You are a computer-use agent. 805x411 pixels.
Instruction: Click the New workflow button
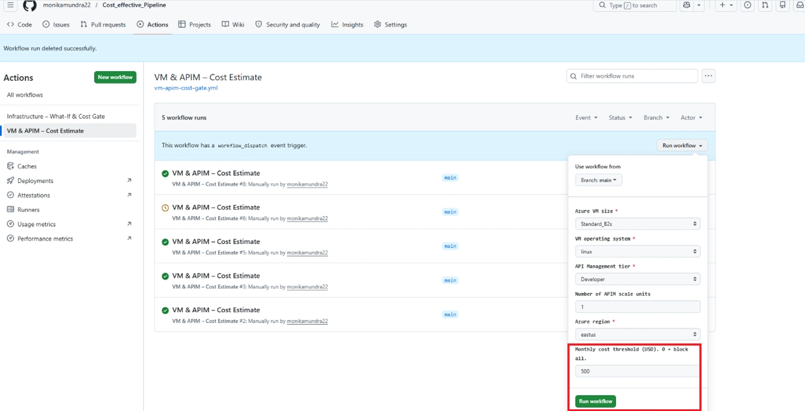pyautogui.click(x=115, y=77)
